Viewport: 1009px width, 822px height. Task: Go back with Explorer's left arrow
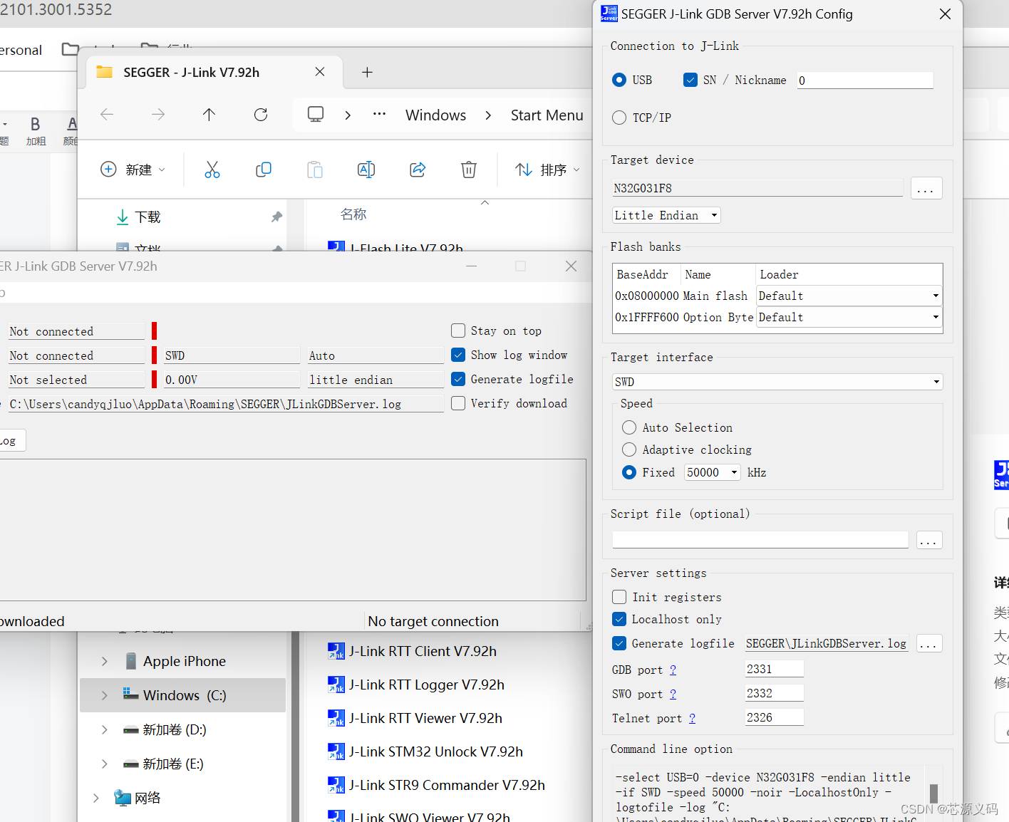pos(107,115)
